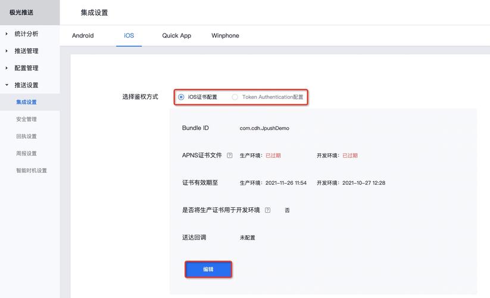Click help icon beside 是否将生产证书用于开发环境
This screenshot has height=298, width=490.
267,210
